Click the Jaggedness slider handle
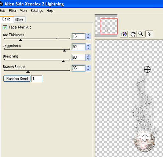The image size is (163, 157). tap(64, 51)
